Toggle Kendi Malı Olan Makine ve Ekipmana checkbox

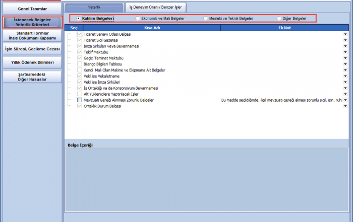[x=79, y=70]
